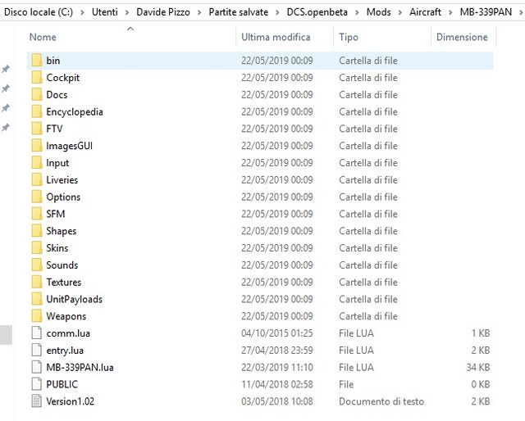The width and height of the screenshot is (525, 421).
Task: Sort by the Ultima modifica column header
Action: pyautogui.click(x=276, y=37)
